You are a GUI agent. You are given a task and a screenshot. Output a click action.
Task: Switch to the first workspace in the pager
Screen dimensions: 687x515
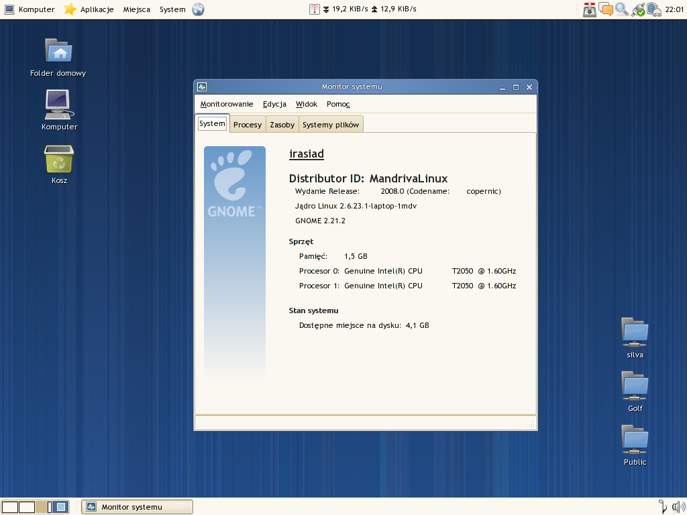[x=10, y=507]
